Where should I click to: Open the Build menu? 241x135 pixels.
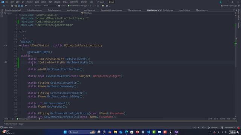(37, 2)
